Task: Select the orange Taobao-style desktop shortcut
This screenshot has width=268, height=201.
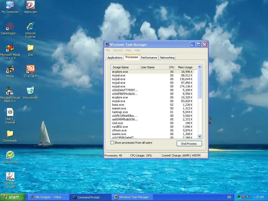Action: pyautogui.click(x=30, y=71)
